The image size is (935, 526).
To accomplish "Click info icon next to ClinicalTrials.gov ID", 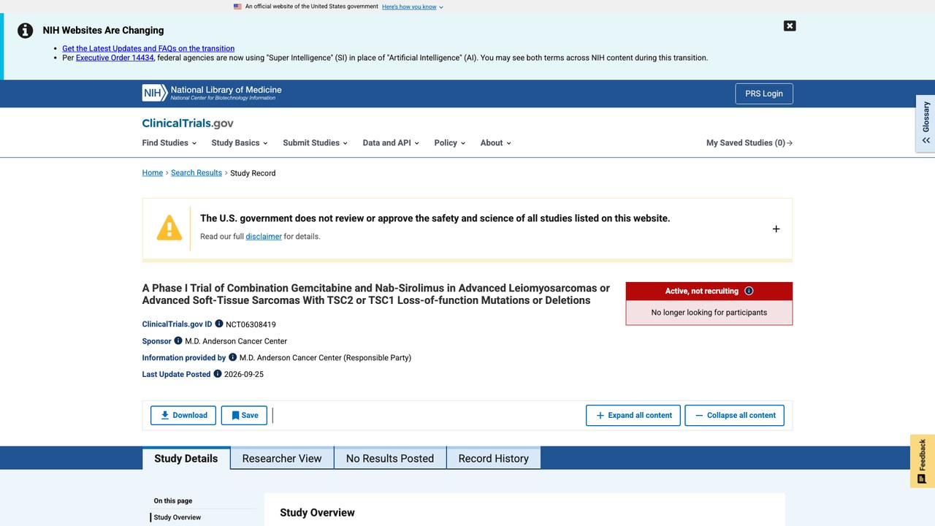I will point(219,324).
